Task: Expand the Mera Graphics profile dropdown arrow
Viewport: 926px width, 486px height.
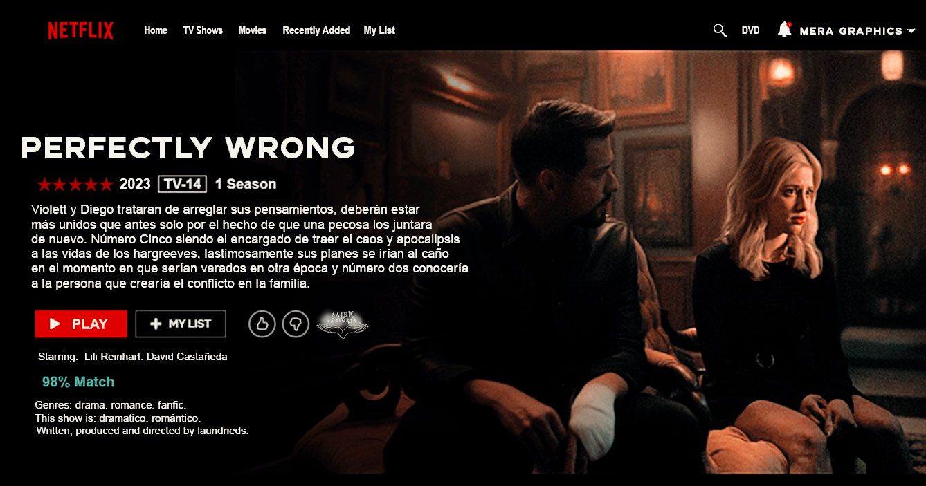Action: [x=911, y=31]
